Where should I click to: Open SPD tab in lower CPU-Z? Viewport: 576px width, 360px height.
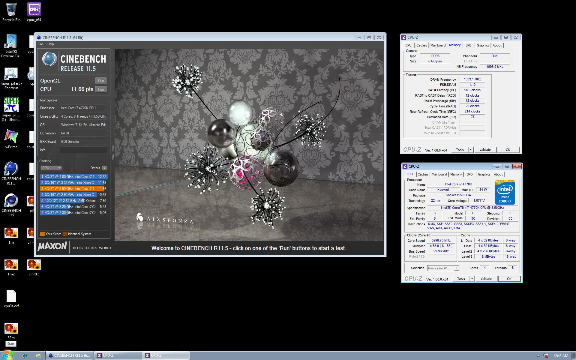(x=470, y=174)
